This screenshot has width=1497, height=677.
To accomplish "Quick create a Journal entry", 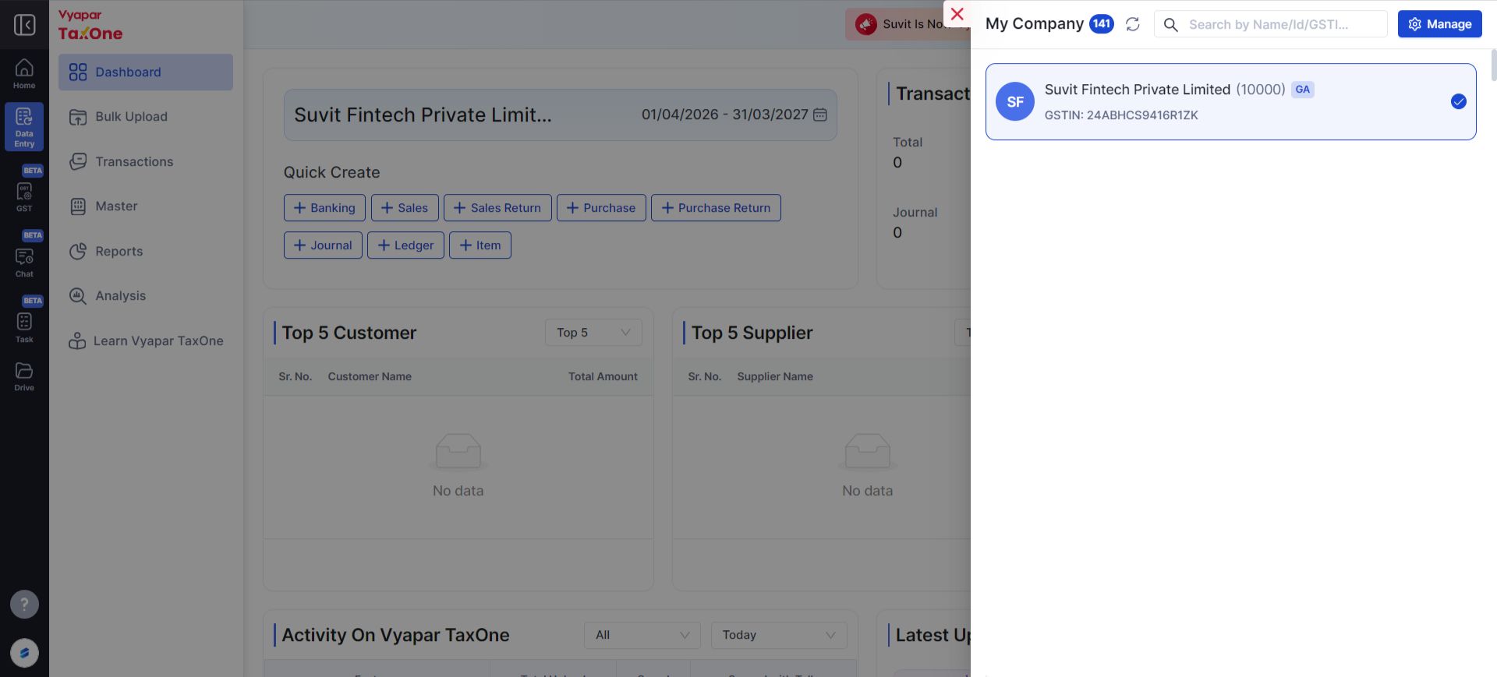I will tap(323, 245).
